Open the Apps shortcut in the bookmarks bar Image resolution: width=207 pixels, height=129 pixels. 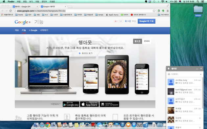coord(7,15)
